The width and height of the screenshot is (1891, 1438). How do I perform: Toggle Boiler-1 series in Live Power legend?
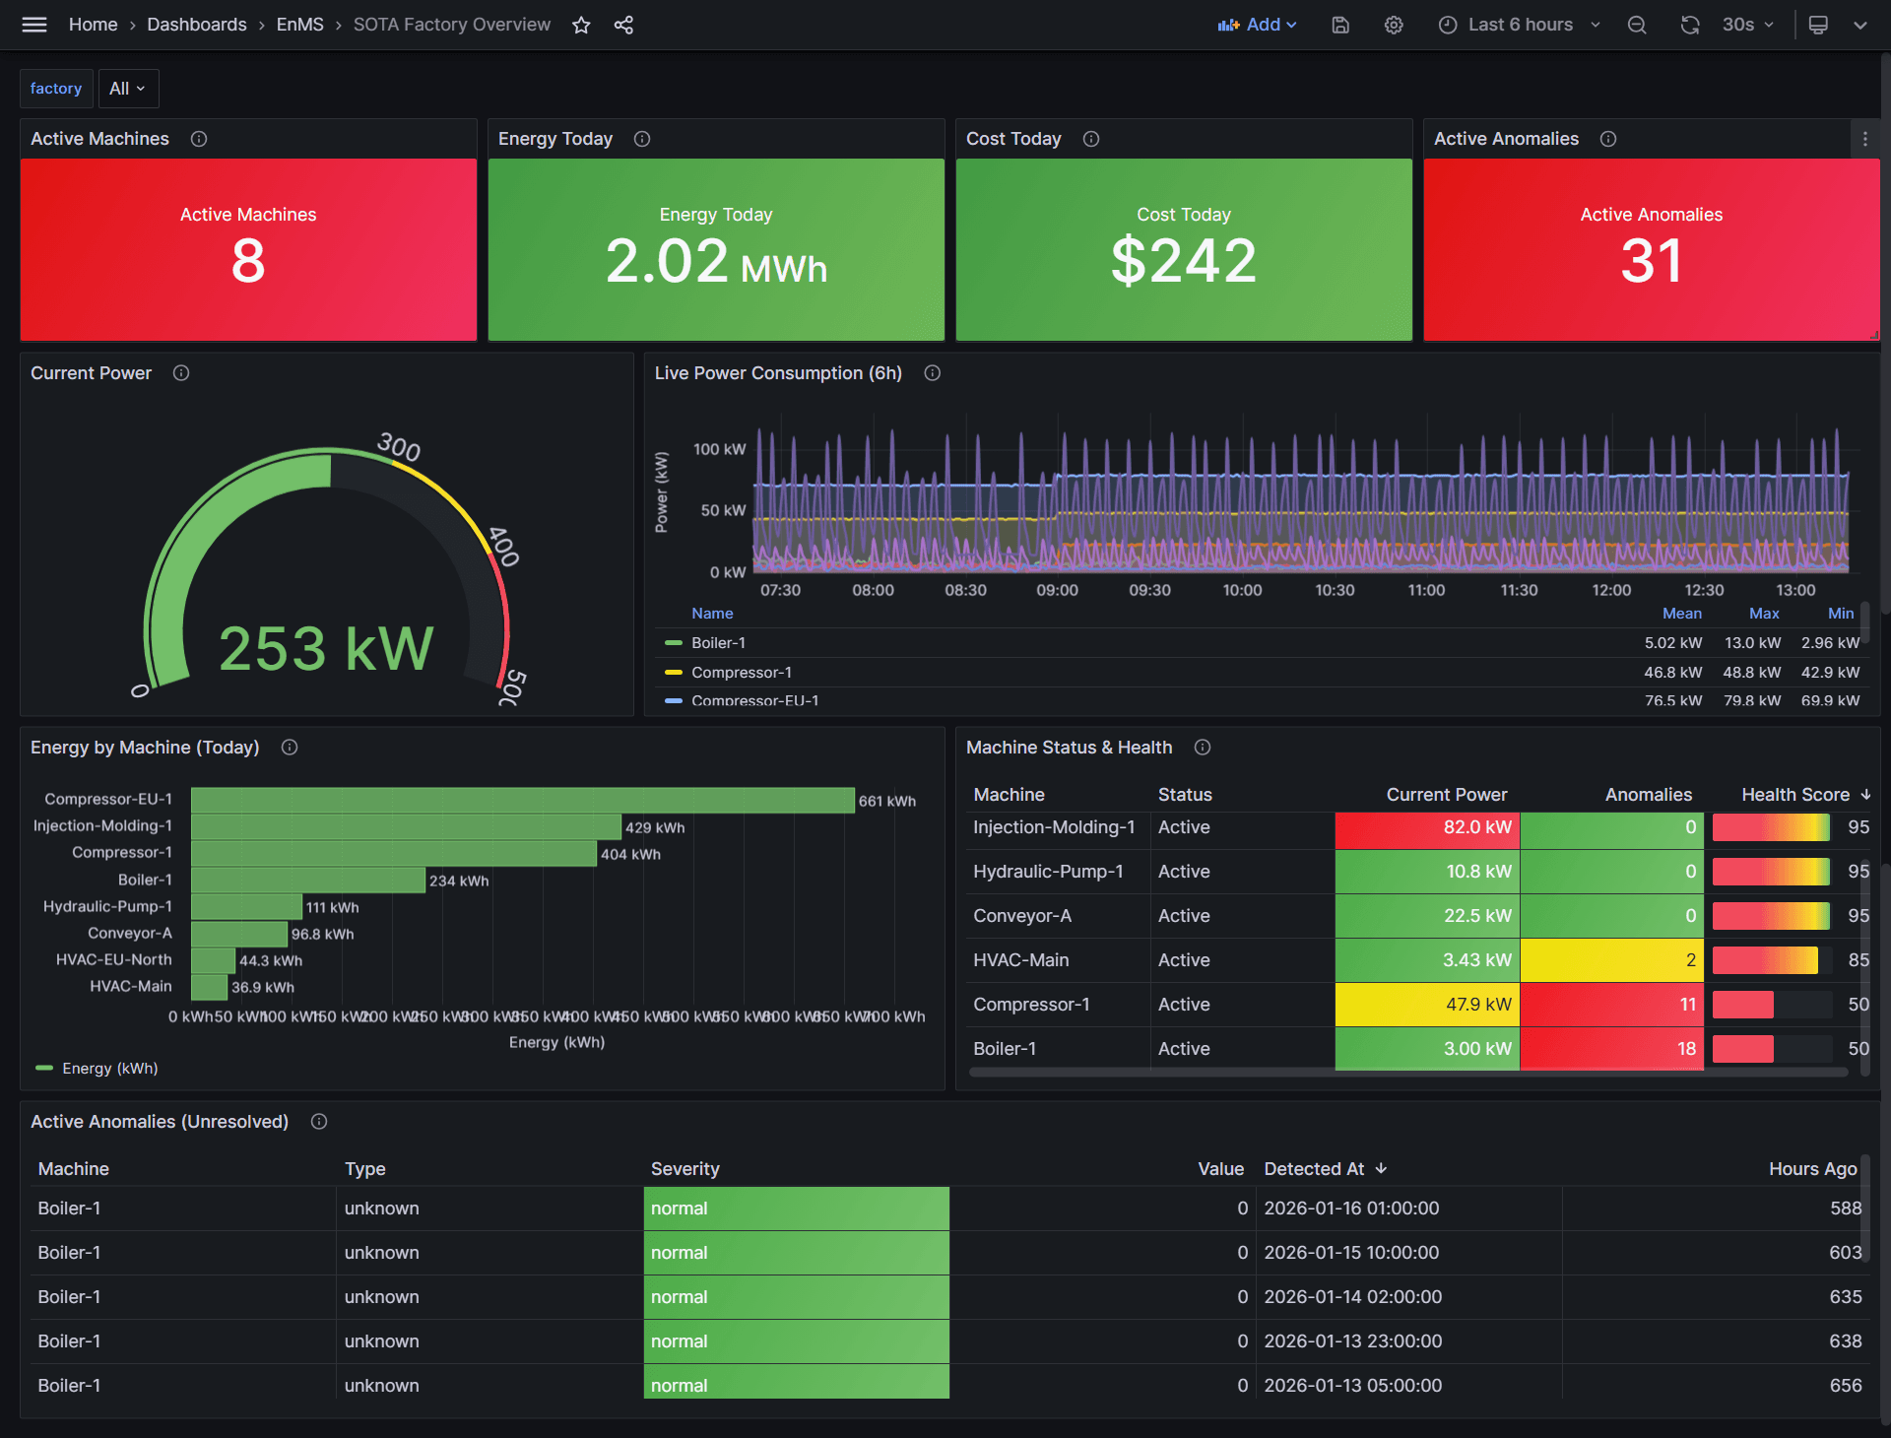(x=717, y=642)
